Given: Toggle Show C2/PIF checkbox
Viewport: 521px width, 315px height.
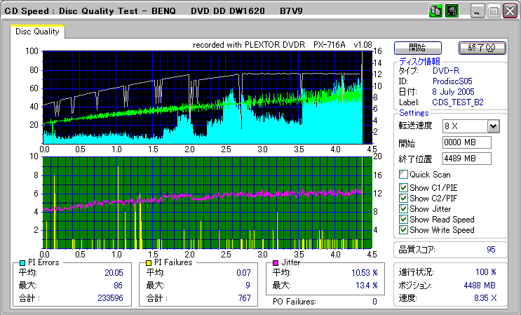Looking at the screenshot, I should click(x=403, y=198).
